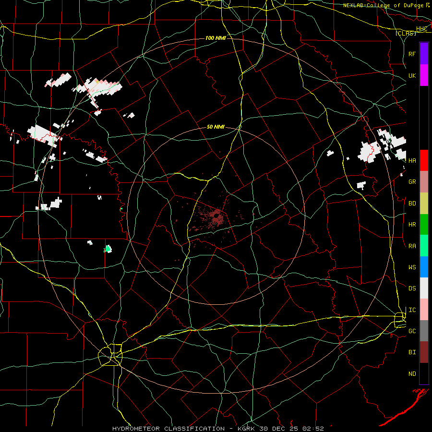Click the DS legend label text
Image resolution: width=432 pixels, height=432 pixels.
(412, 288)
